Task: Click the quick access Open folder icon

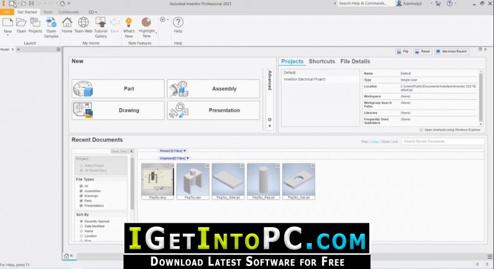Action: coord(23,4)
